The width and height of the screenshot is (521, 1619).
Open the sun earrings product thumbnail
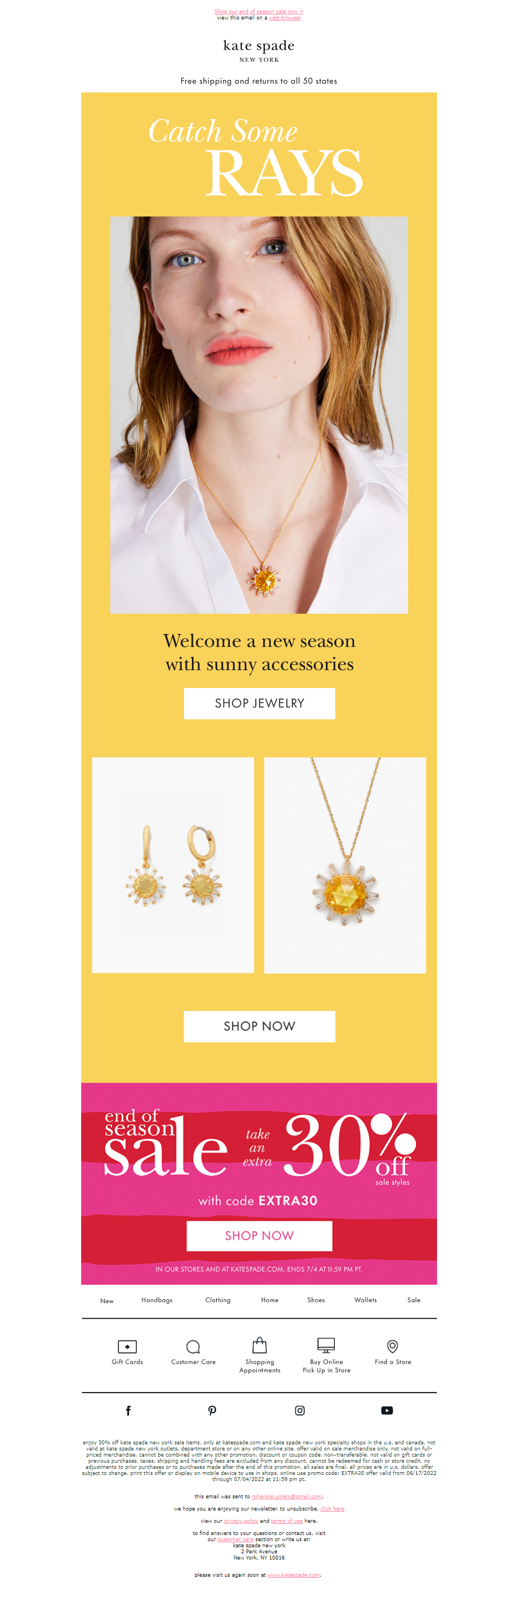pos(173,865)
